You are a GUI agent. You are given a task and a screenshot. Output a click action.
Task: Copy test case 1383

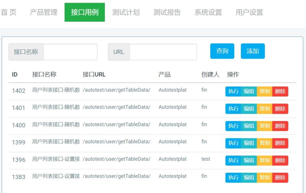pos(265,178)
